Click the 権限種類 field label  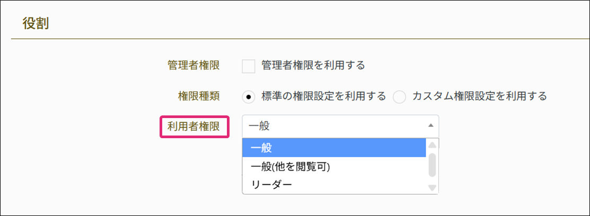click(199, 96)
